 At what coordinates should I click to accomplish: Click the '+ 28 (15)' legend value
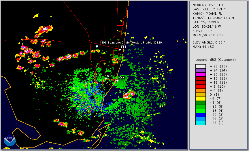(218, 66)
